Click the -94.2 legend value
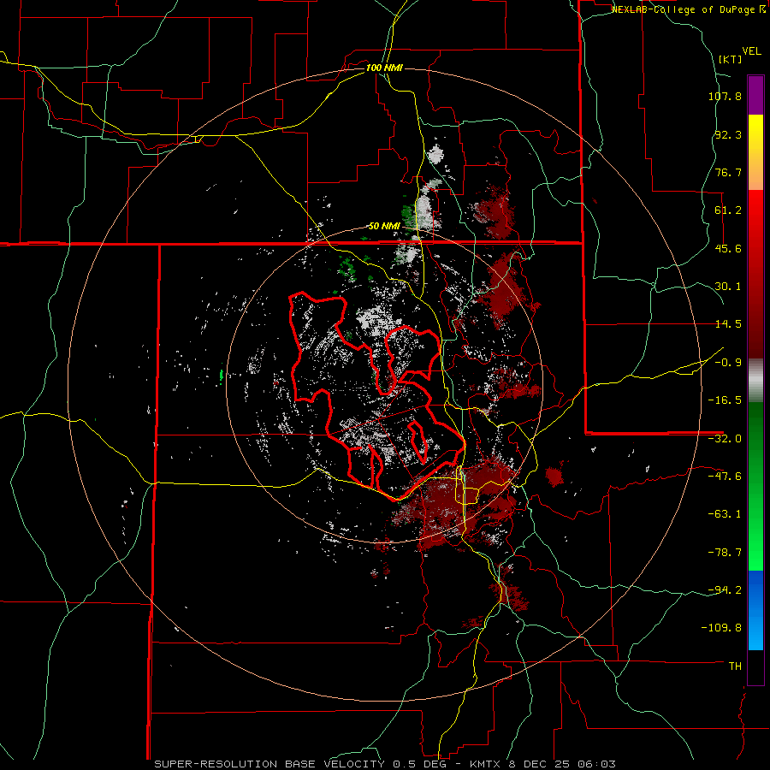 [725, 590]
